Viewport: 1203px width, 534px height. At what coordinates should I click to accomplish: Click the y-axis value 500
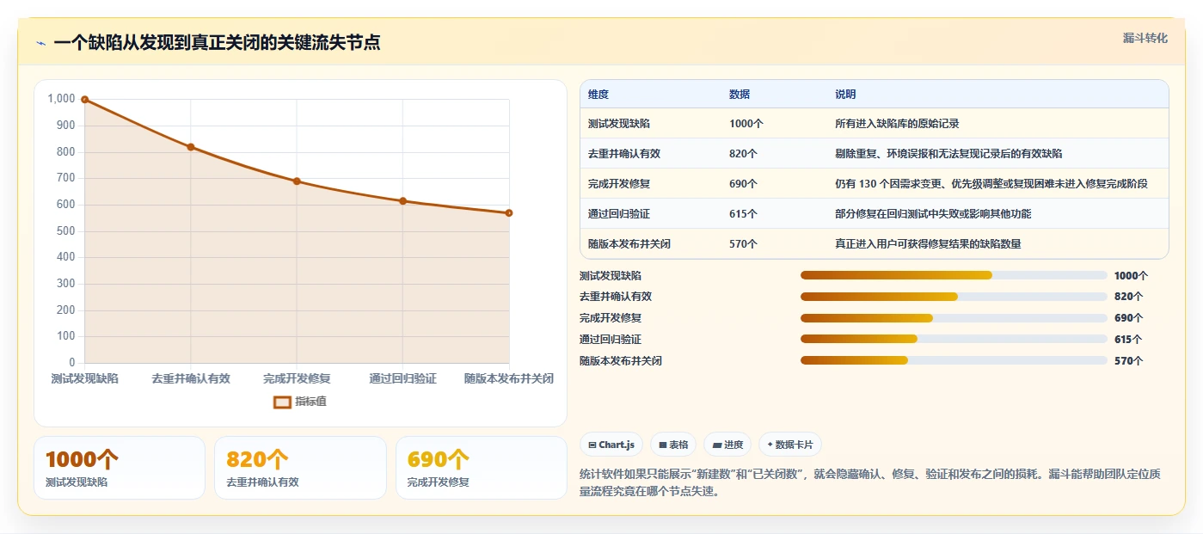click(x=65, y=231)
